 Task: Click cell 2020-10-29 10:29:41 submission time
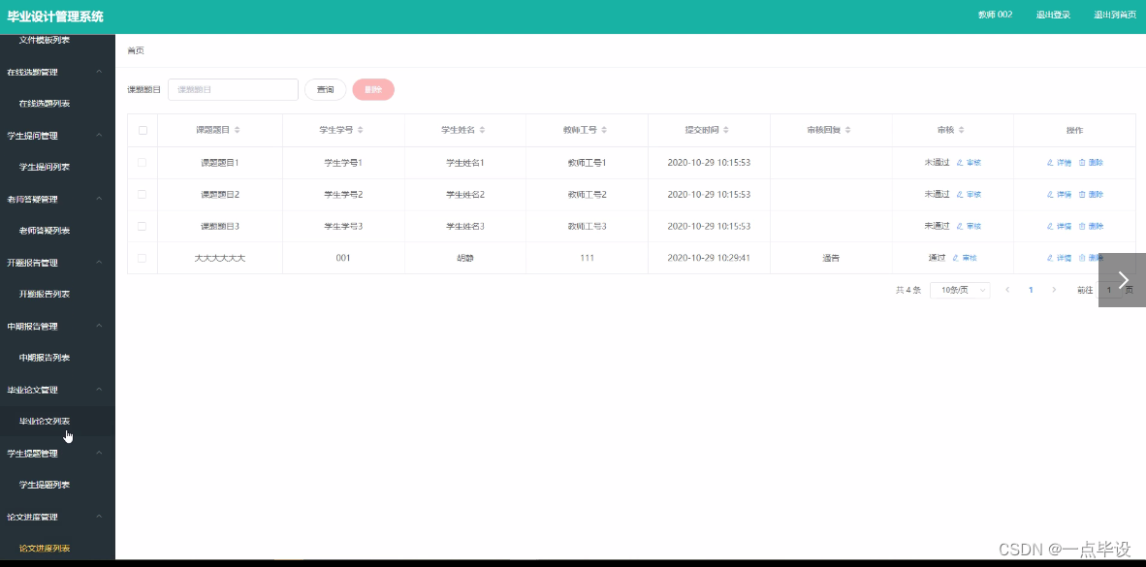[709, 258]
